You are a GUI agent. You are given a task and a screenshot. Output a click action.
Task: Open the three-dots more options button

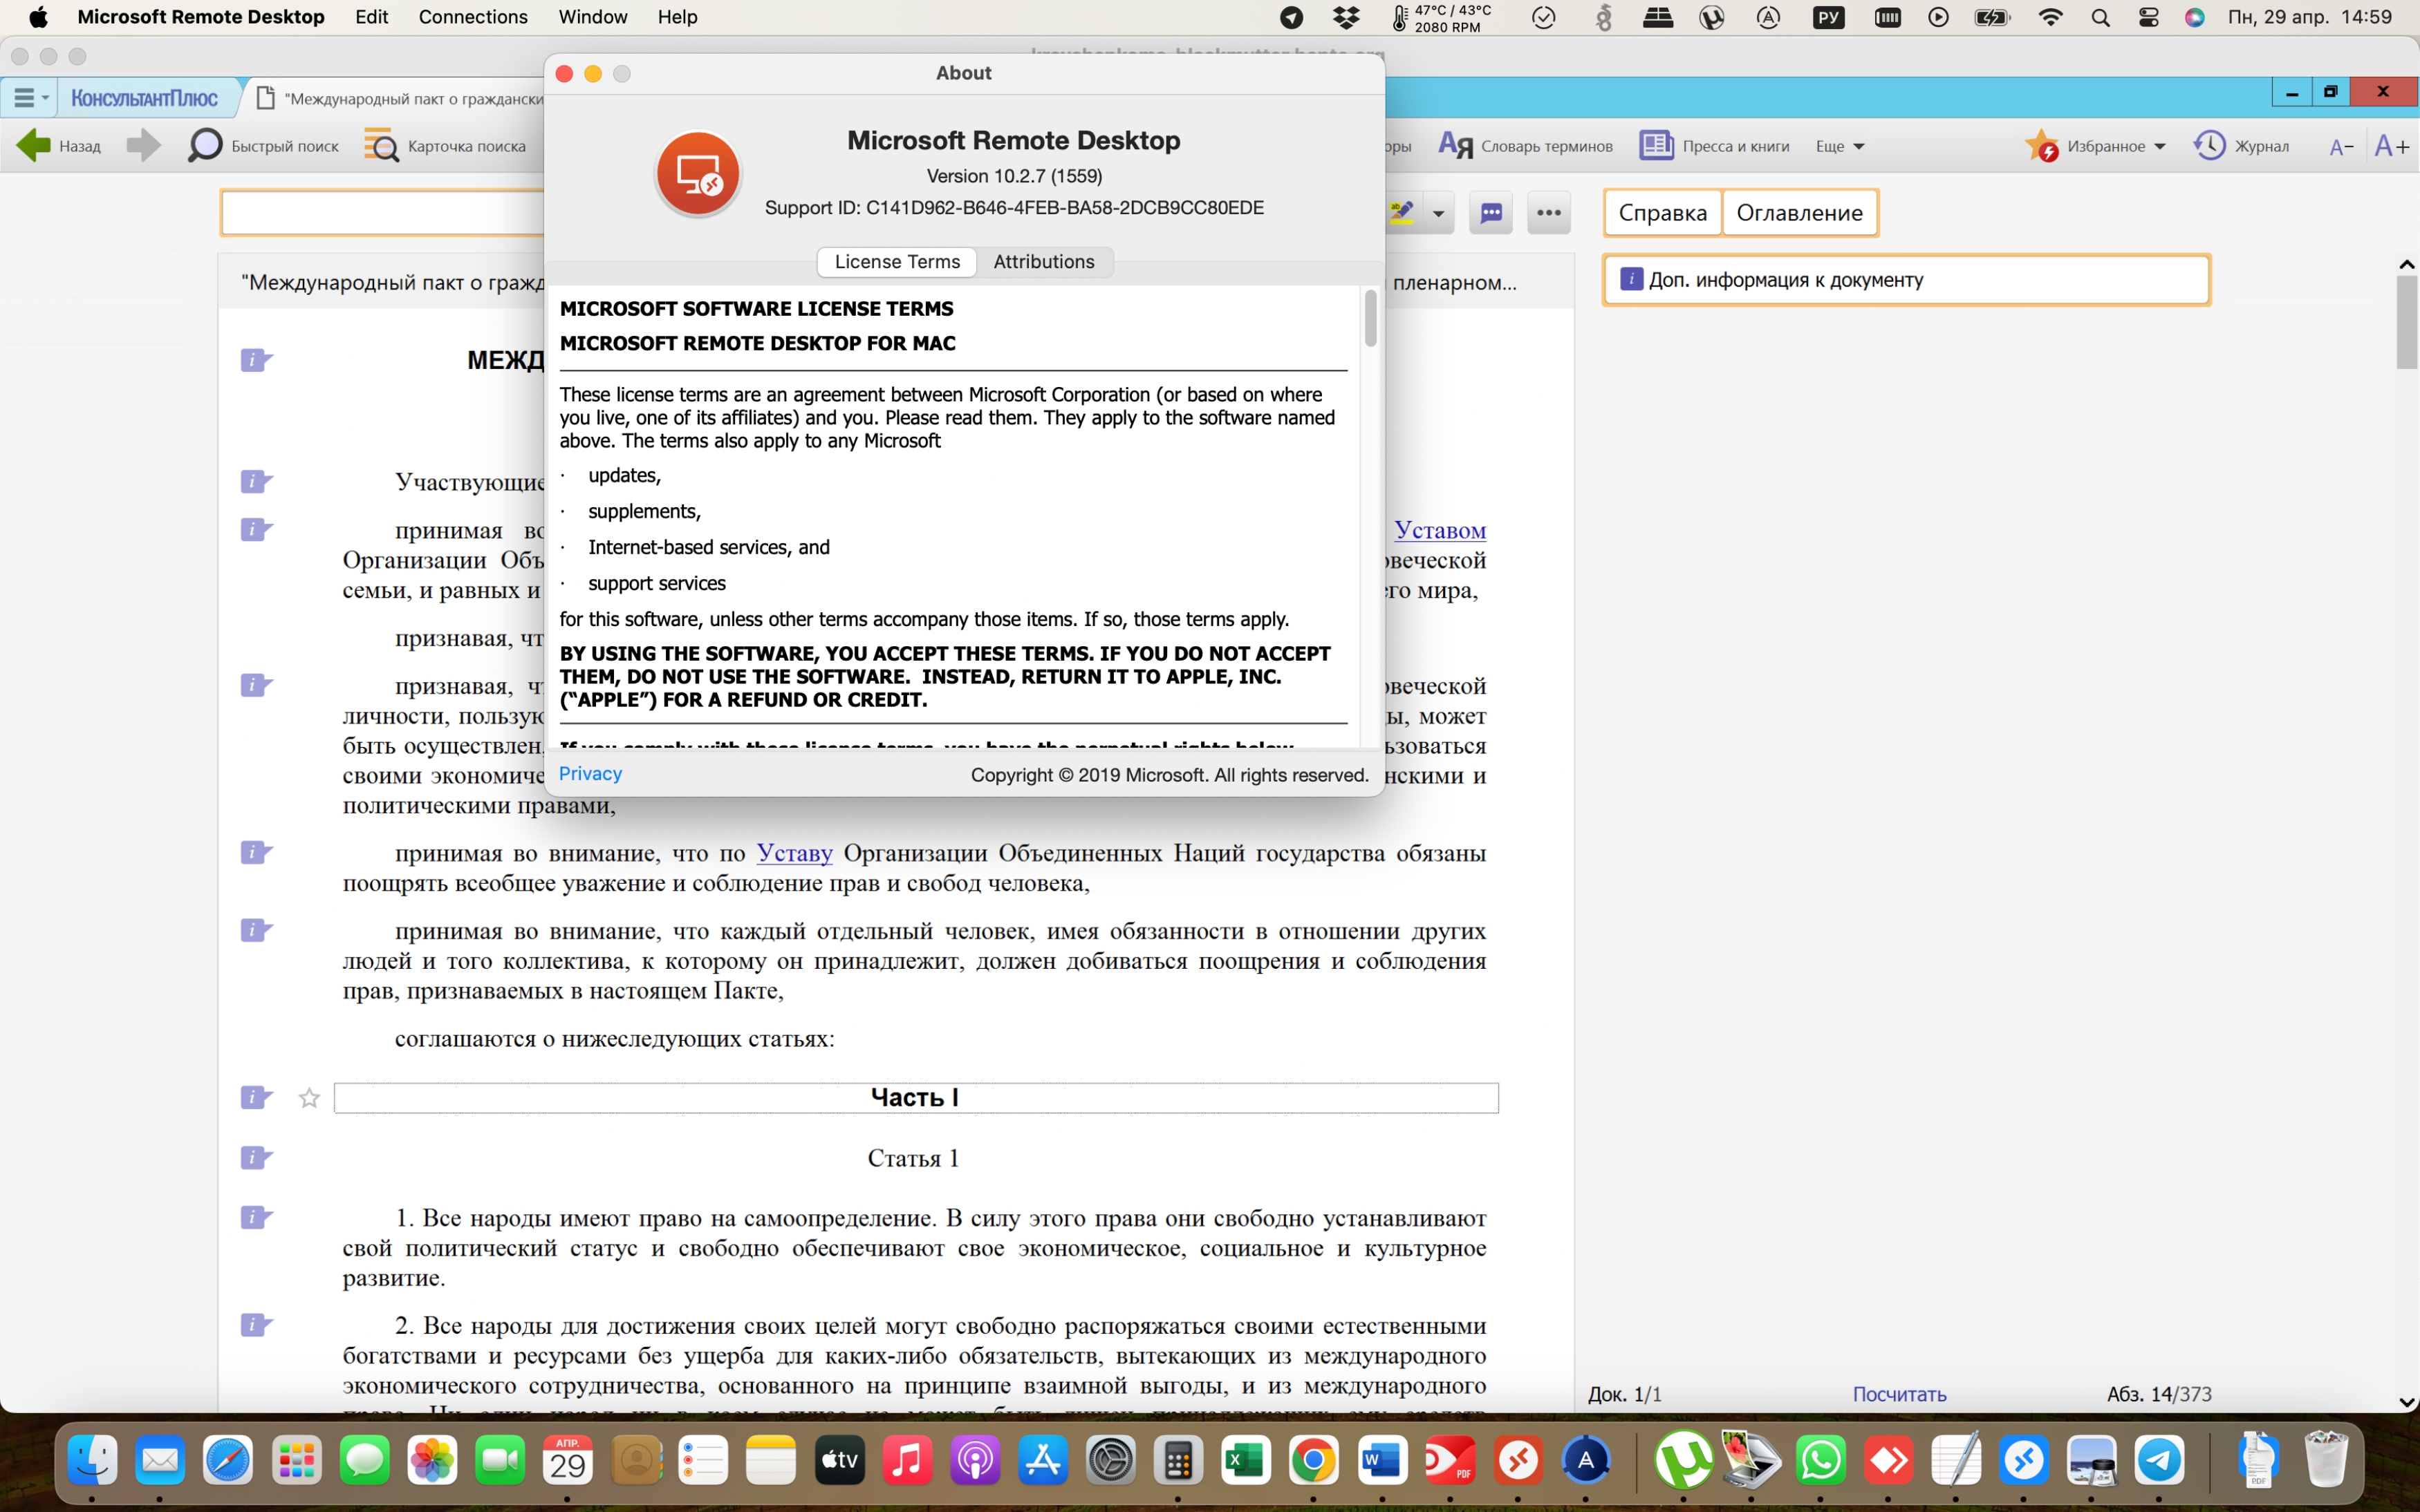pyautogui.click(x=1549, y=213)
